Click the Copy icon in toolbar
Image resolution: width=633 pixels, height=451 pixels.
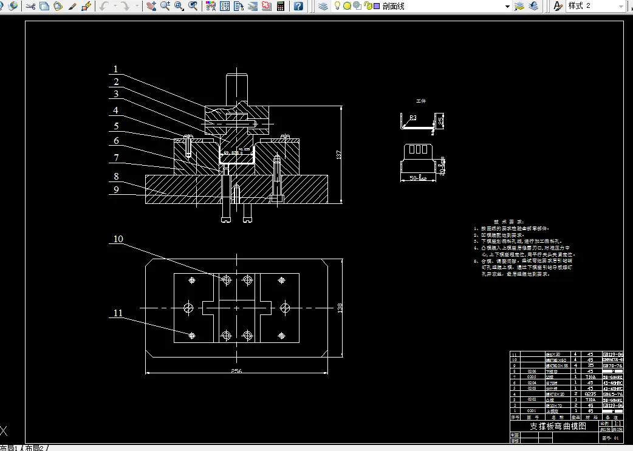coord(44,6)
